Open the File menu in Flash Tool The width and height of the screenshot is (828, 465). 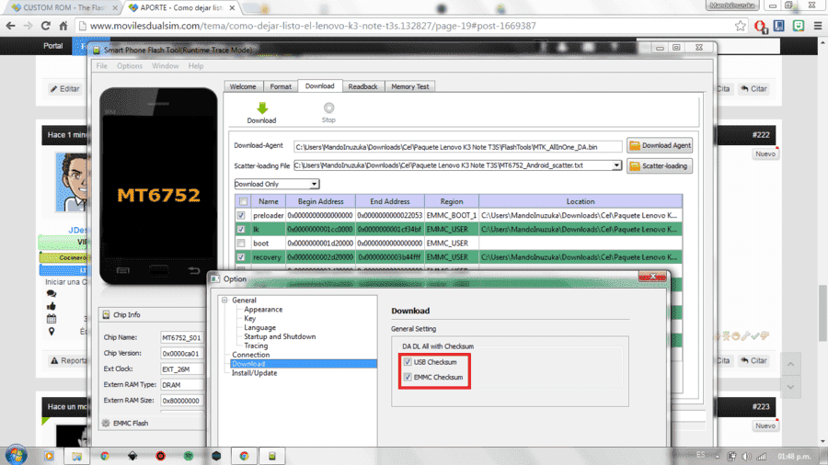pos(101,66)
